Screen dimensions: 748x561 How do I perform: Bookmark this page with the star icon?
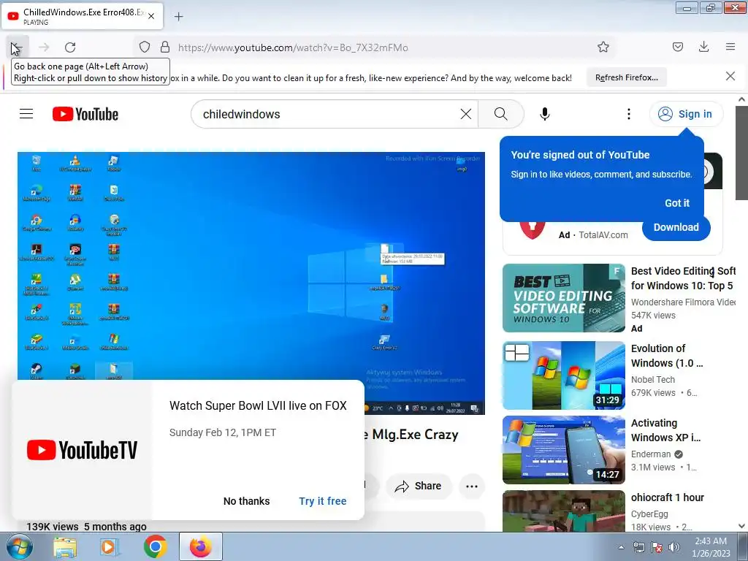pos(603,47)
